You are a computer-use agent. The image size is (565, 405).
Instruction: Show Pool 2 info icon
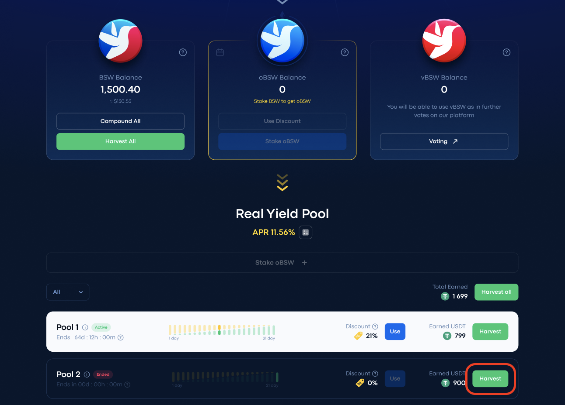(x=87, y=374)
